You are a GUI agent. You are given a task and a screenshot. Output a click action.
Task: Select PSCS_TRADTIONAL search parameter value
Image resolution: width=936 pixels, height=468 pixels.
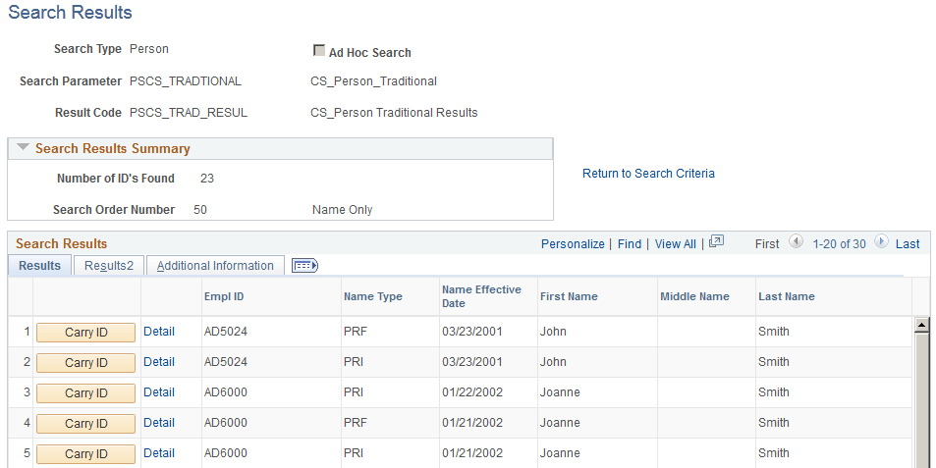tap(186, 81)
